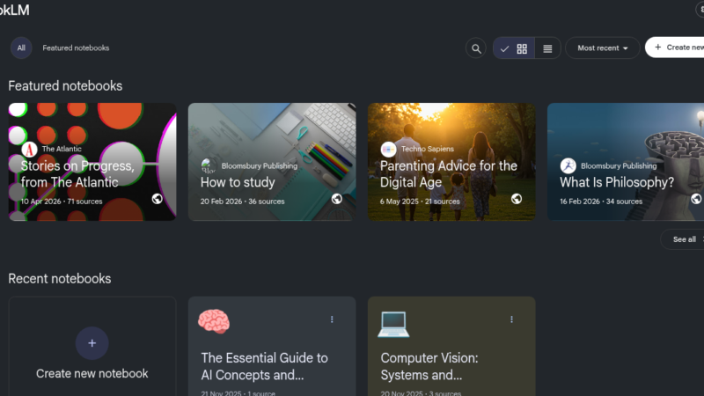Open Parenting Advice for the Digital Age notebook

click(451, 162)
